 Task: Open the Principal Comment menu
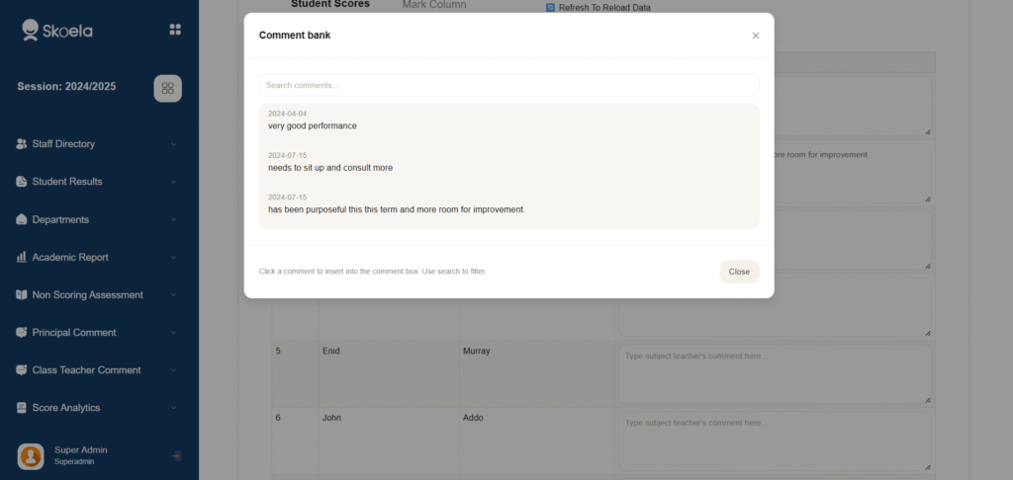[x=74, y=333]
